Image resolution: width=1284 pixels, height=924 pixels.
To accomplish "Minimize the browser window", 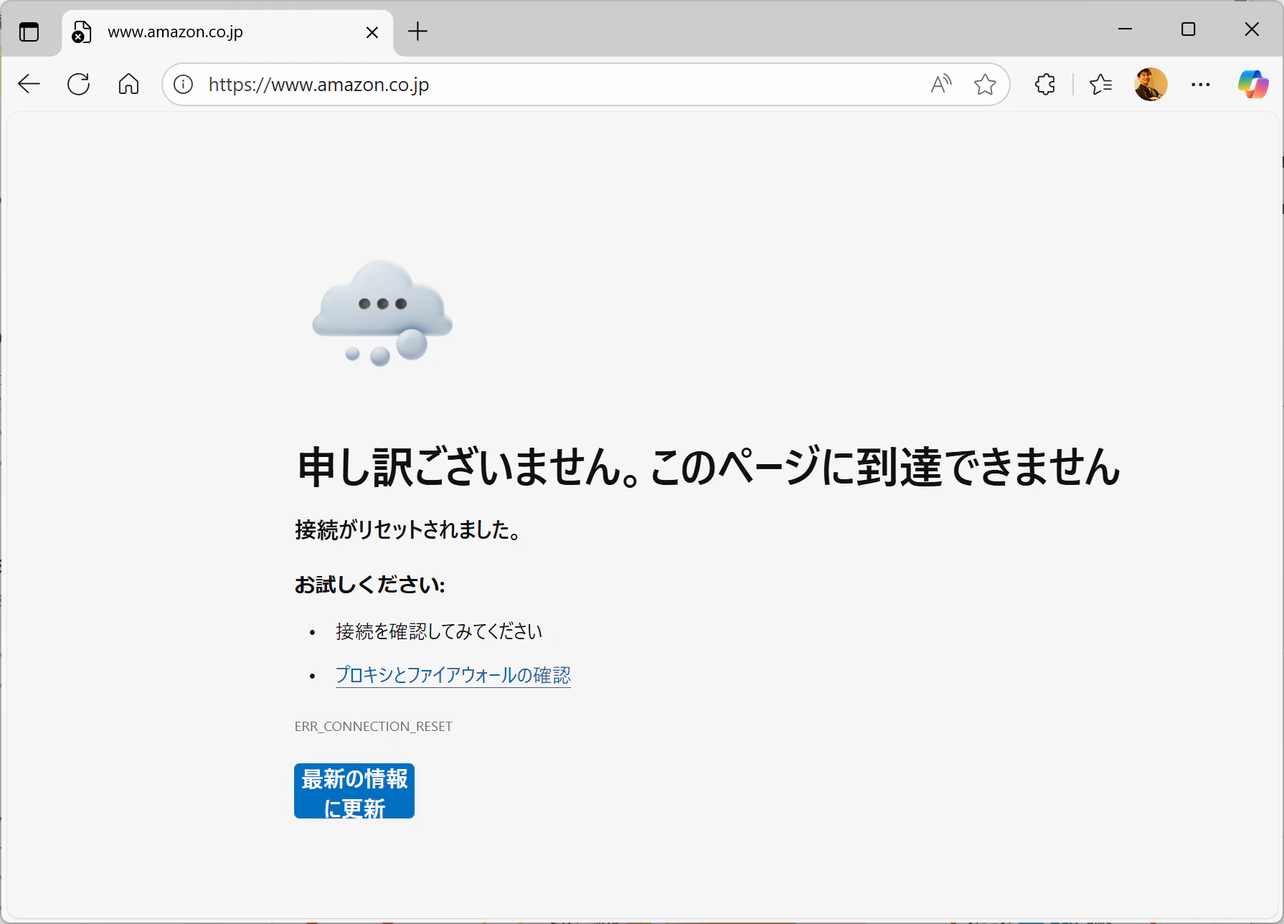I will [1125, 29].
